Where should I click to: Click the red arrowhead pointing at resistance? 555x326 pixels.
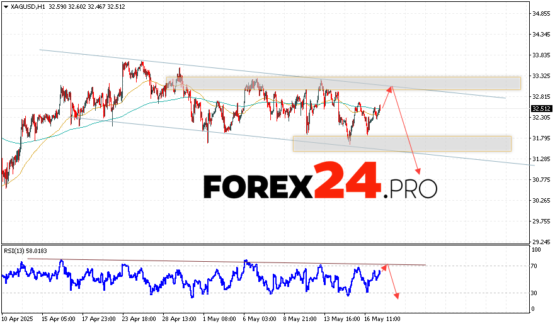pos(391,88)
